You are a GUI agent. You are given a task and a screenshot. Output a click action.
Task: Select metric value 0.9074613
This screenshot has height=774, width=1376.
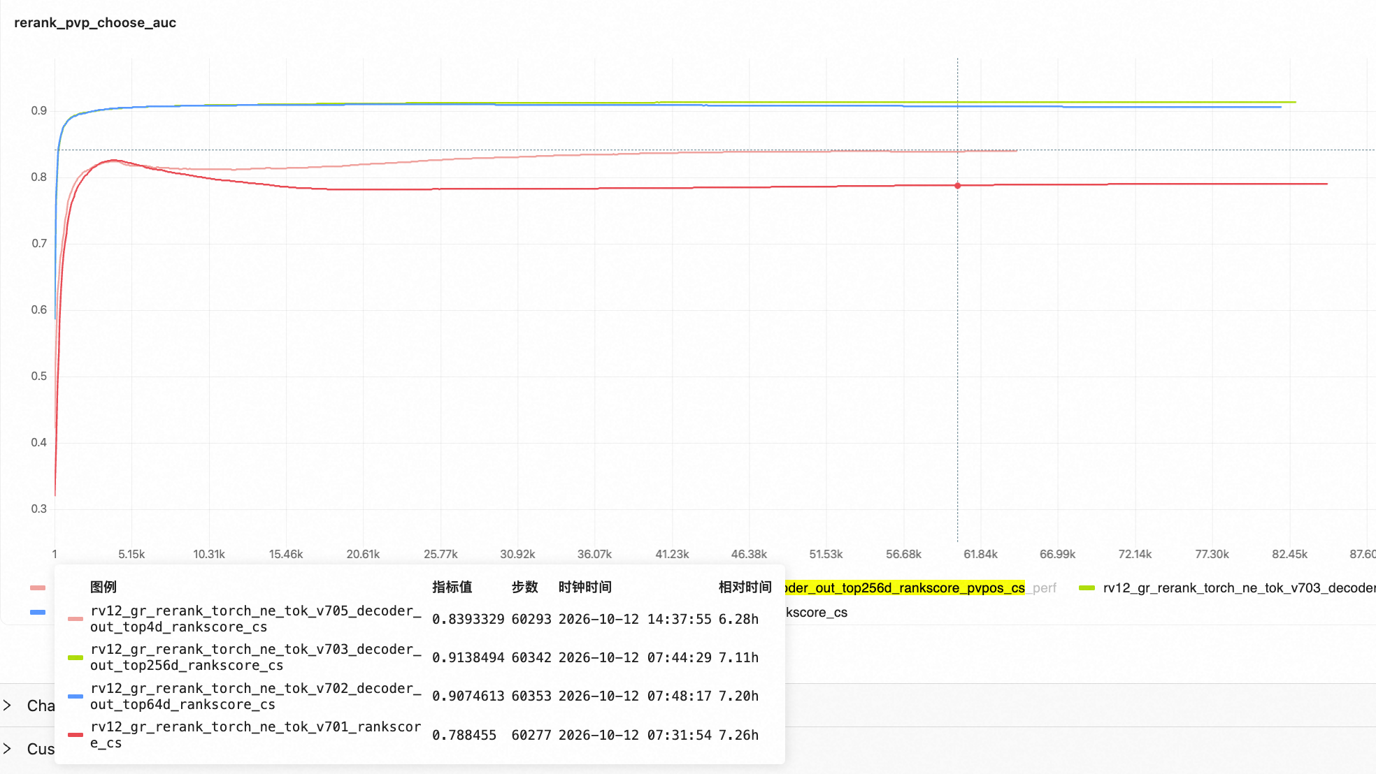point(468,696)
